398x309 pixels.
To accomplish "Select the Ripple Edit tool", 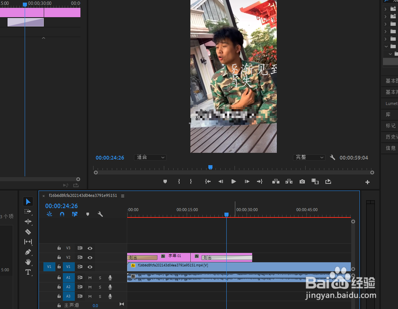I will tap(28, 222).
